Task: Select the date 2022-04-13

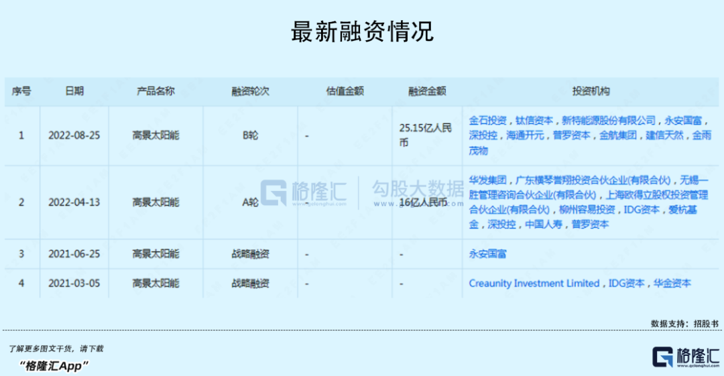Action: [74, 202]
